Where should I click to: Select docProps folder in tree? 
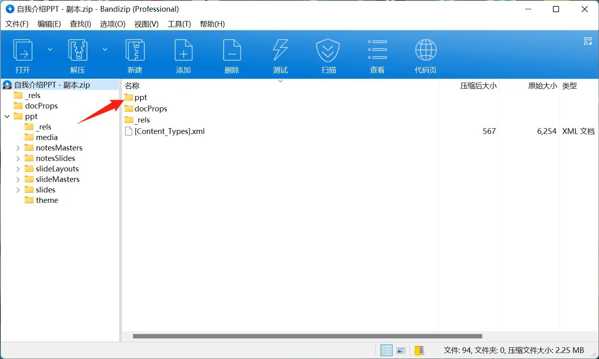pyautogui.click(x=41, y=106)
